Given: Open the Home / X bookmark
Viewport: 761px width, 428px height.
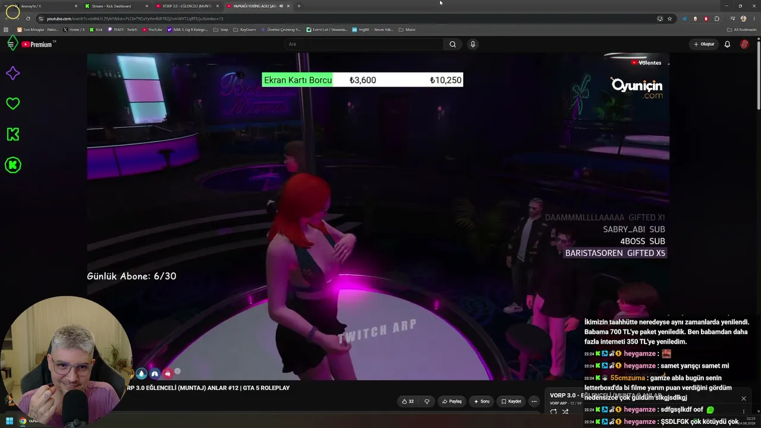Looking at the screenshot, I should 74,29.
